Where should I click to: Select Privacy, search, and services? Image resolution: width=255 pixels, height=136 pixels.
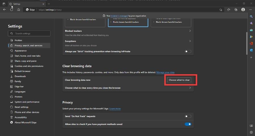29,46
